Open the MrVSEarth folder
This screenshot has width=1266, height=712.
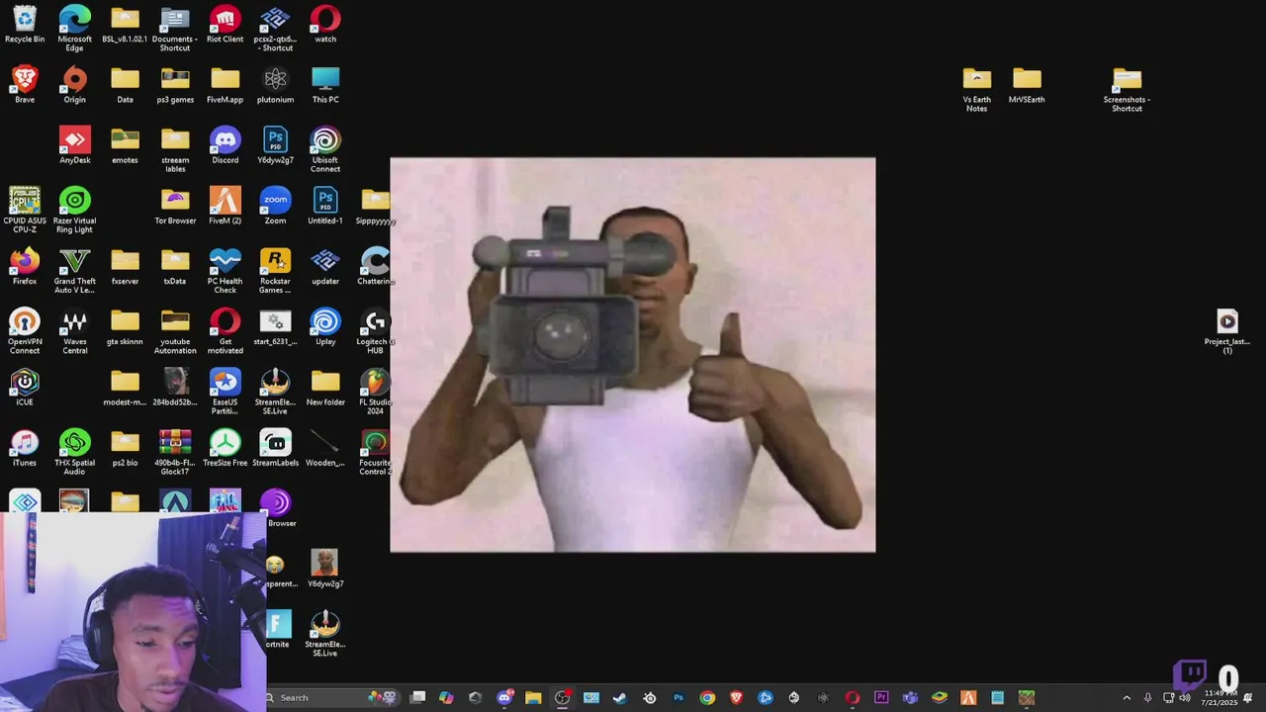pos(1027,84)
